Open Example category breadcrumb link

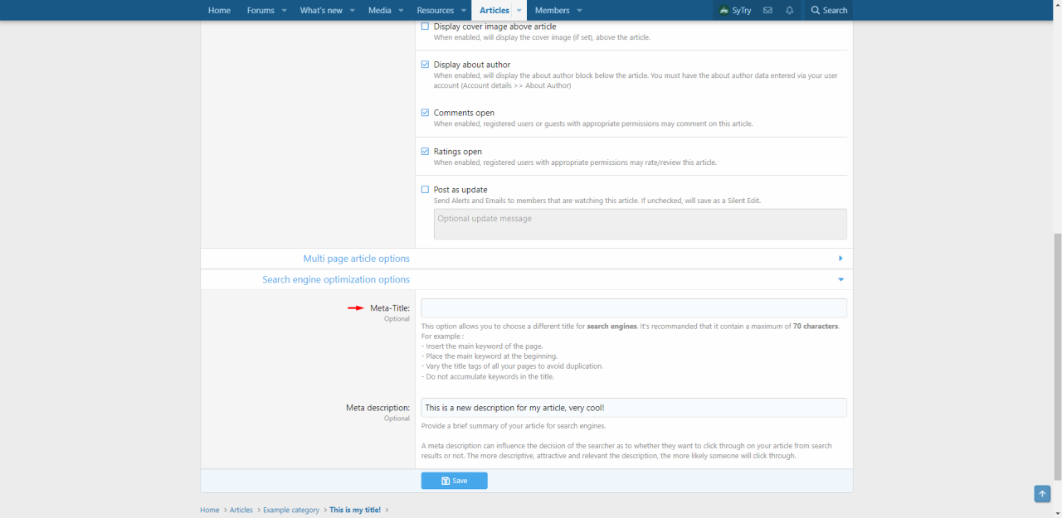click(x=290, y=510)
